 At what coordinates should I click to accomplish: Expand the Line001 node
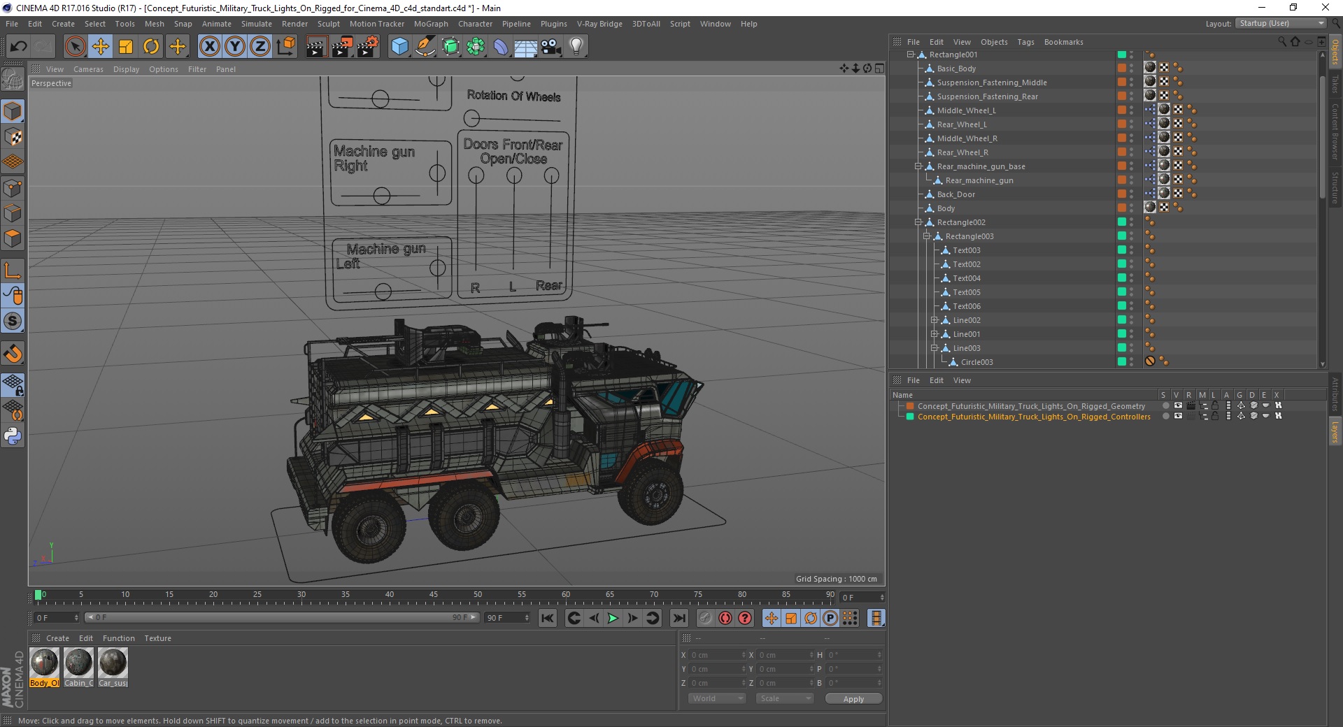pos(934,334)
